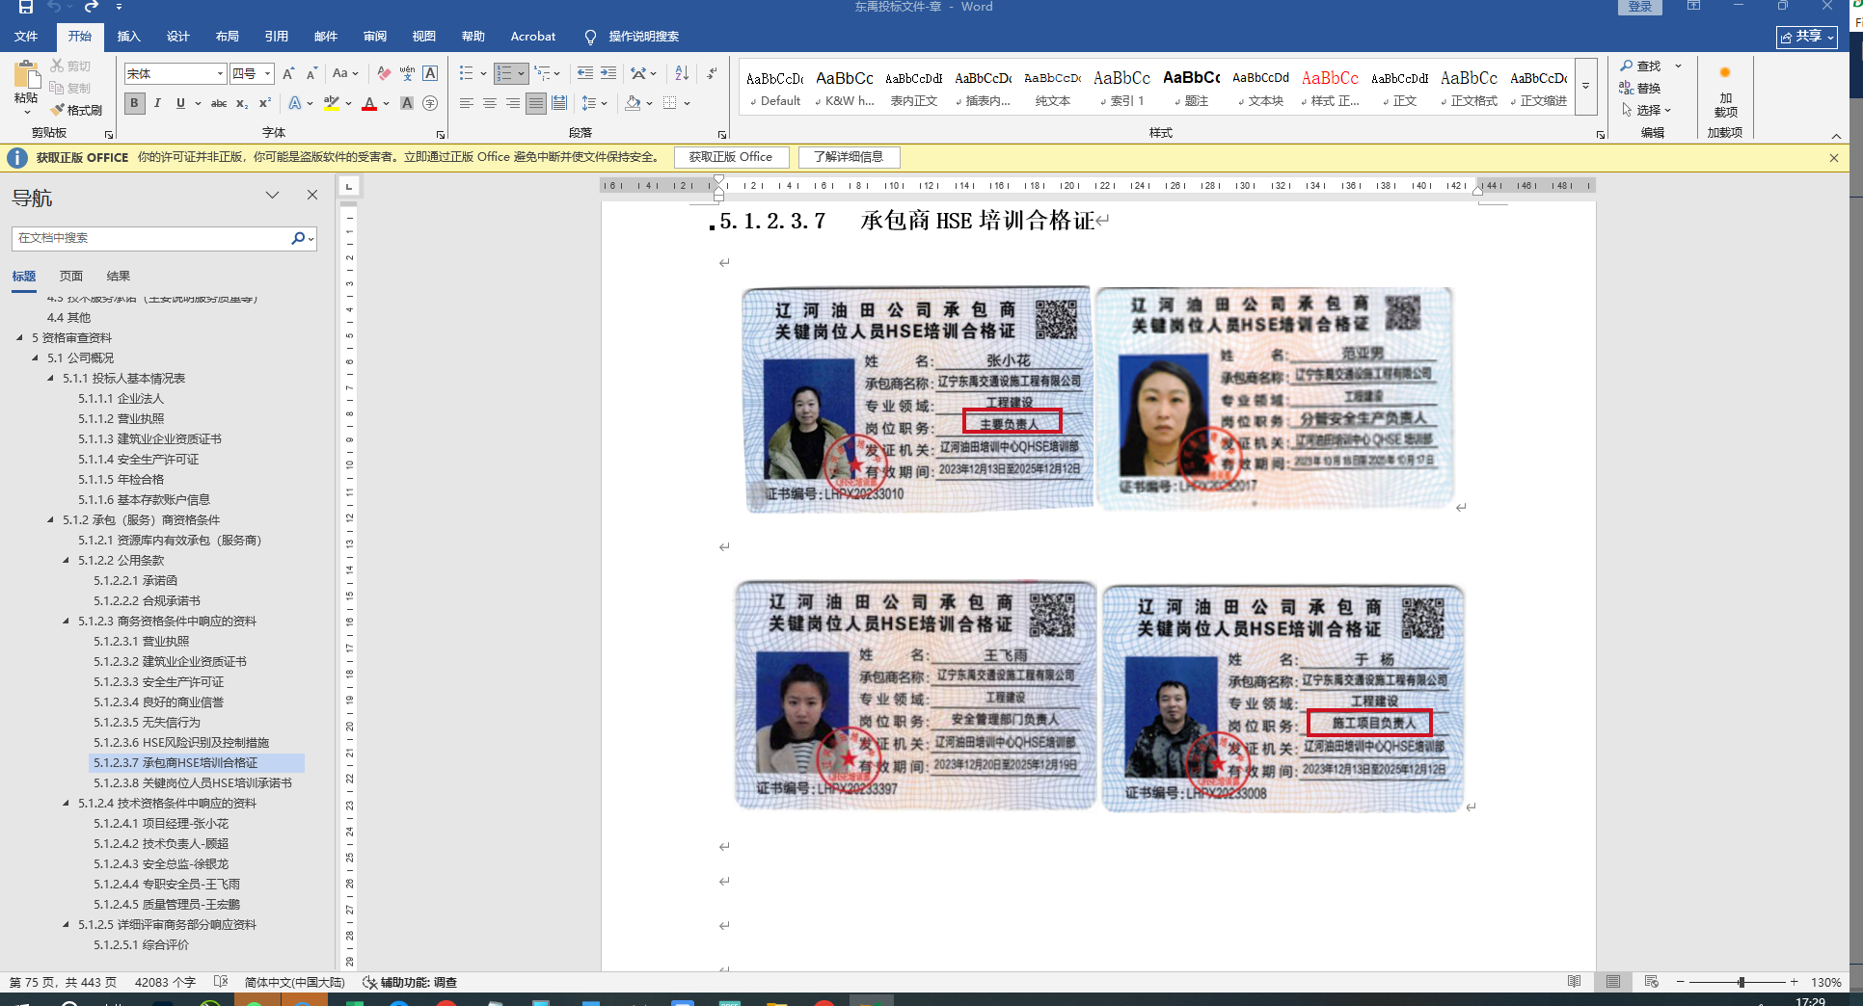Click the Grow Font icon
The height and width of the screenshot is (1006, 1863).
point(287,73)
